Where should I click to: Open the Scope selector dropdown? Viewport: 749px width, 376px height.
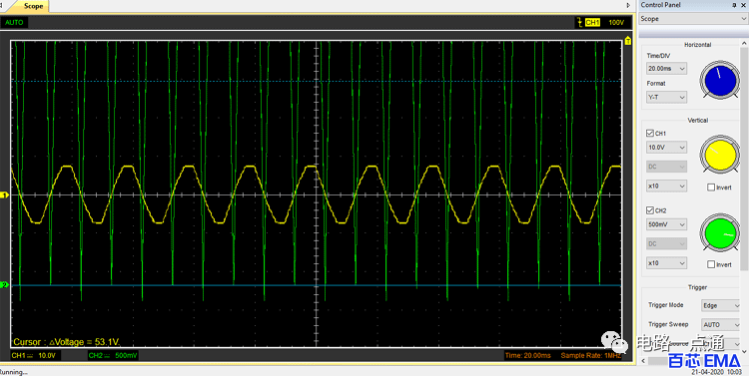click(694, 19)
